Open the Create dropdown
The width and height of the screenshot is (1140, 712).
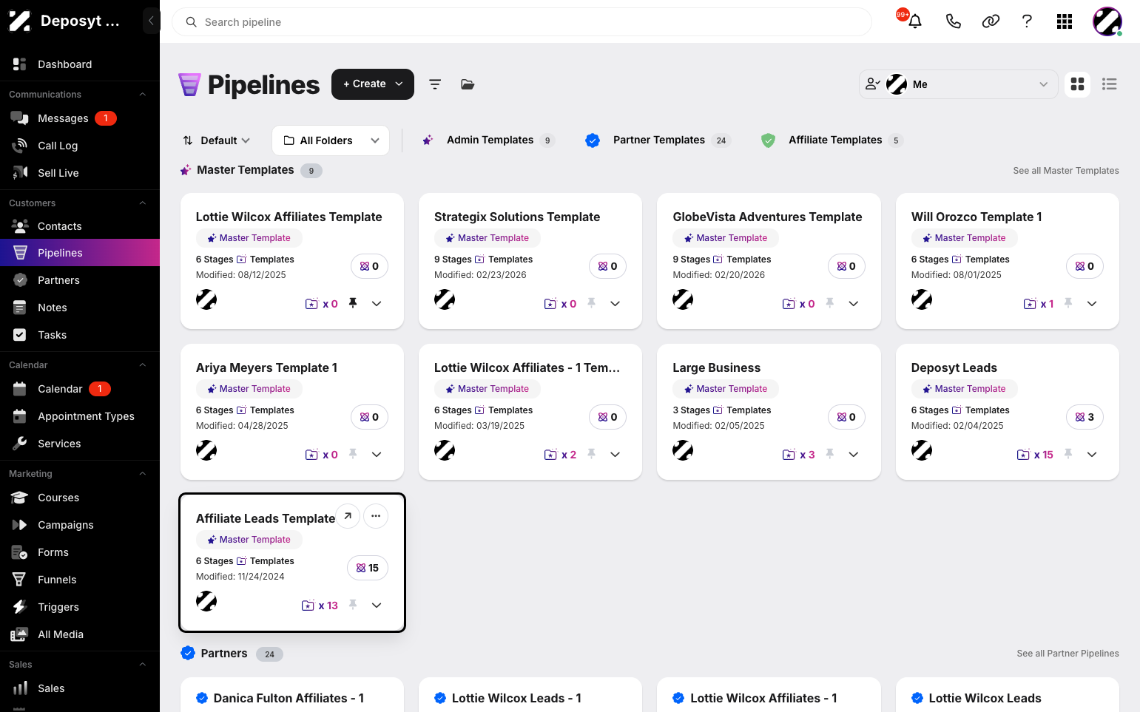click(x=373, y=84)
